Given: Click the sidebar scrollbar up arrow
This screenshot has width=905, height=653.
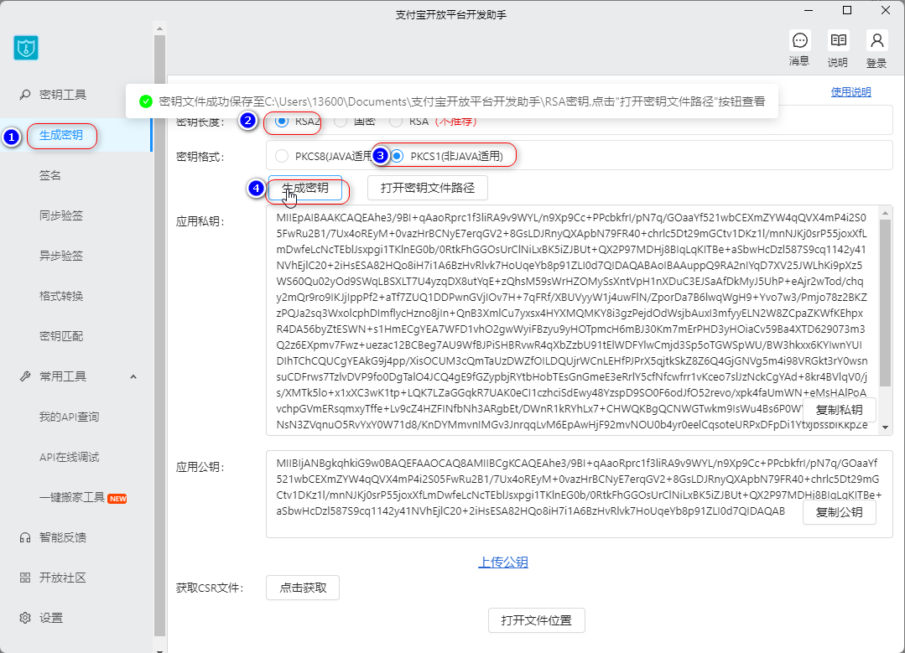Looking at the screenshot, I should tap(160, 28).
